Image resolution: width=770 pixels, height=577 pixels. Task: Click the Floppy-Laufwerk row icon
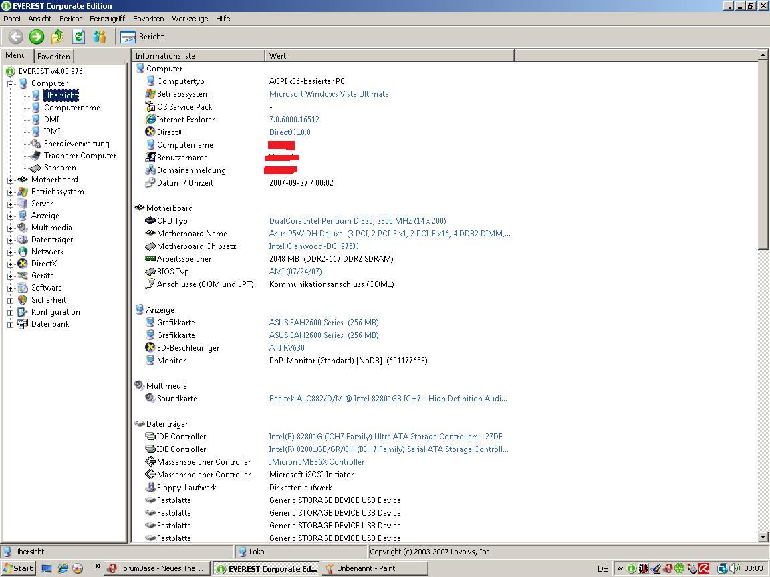click(150, 488)
